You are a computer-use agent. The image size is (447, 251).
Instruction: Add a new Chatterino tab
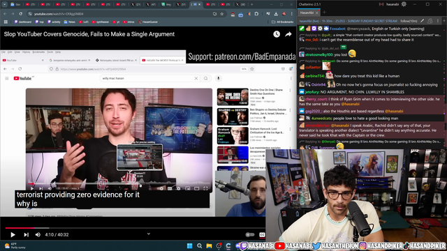pos(324,13)
